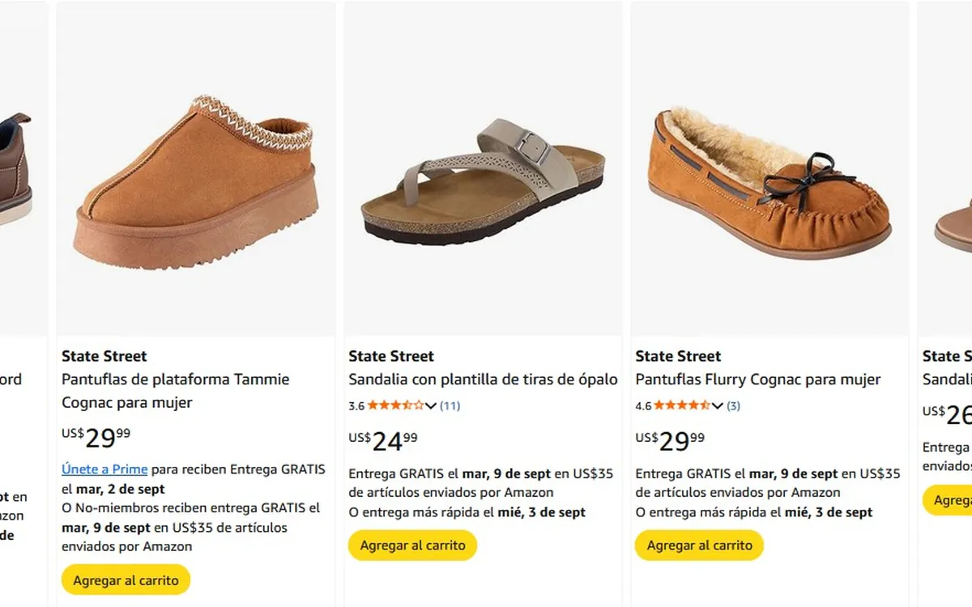The image size is (972, 607).
Task: Add the opal strap sandal to cart
Action: click(x=412, y=545)
